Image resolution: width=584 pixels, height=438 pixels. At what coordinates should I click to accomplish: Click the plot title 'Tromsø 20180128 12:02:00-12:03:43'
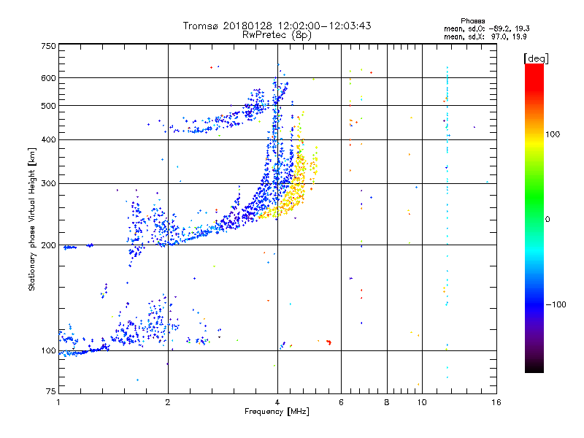(277, 26)
